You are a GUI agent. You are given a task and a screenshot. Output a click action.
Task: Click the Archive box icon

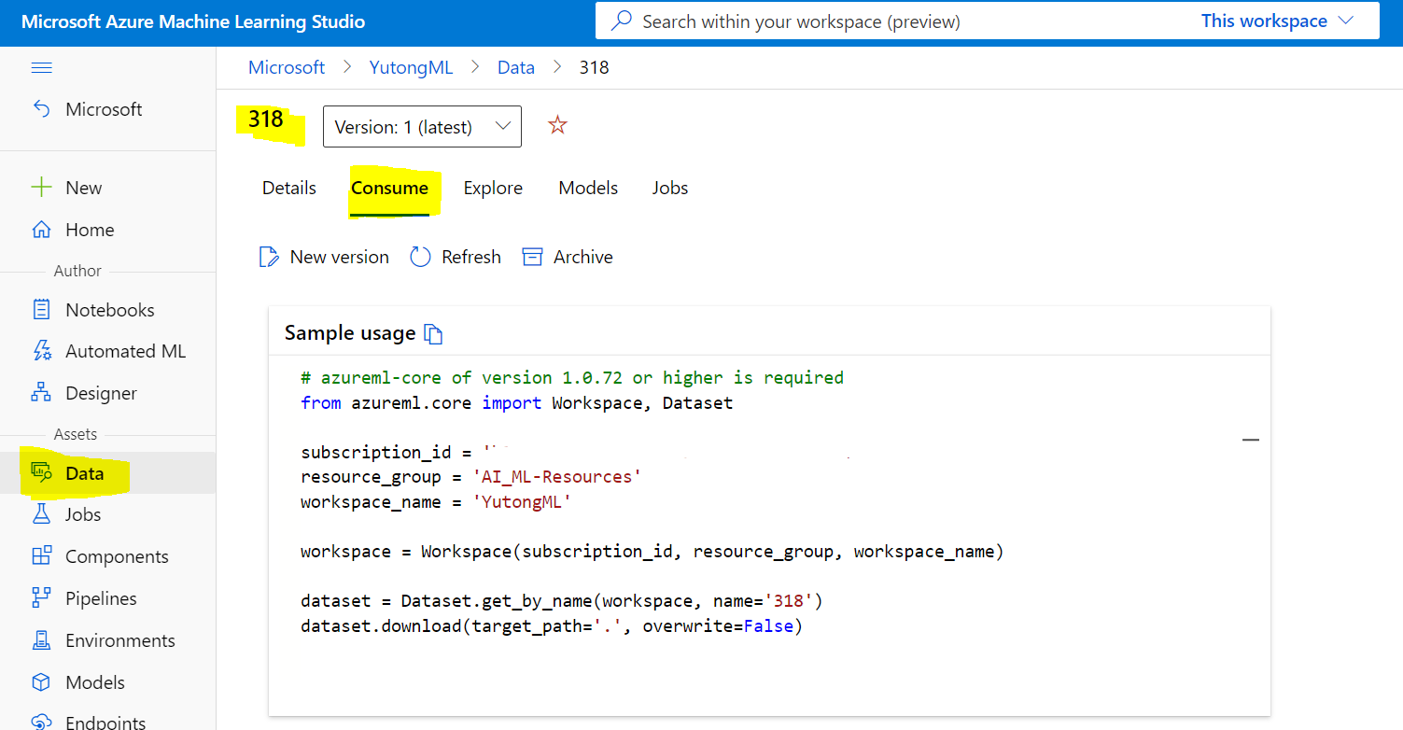(x=532, y=257)
